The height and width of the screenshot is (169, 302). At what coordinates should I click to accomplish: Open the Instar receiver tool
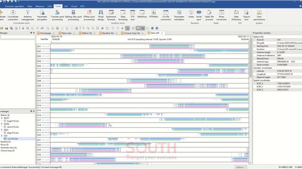click(x=191, y=14)
